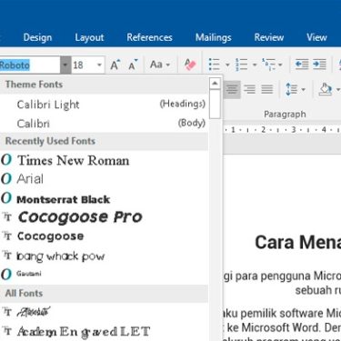Select Times New Roman font
The image size is (341, 341).
[x=104, y=160]
